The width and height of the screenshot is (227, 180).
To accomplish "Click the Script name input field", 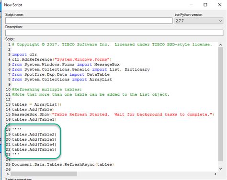I will pyautogui.click(x=89, y=21).
